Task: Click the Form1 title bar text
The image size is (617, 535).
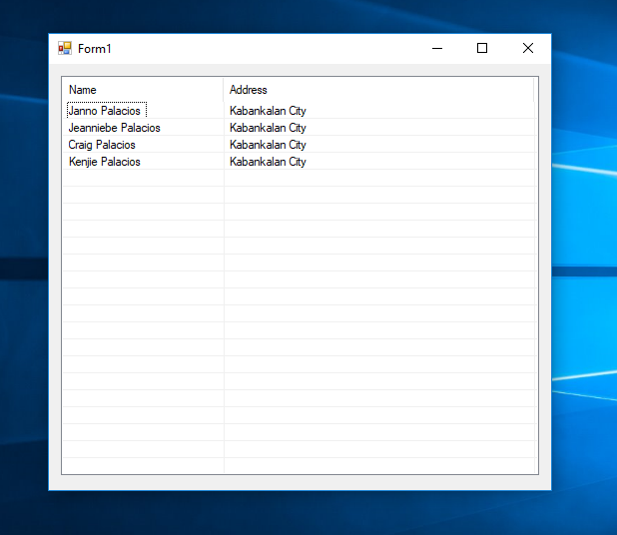Action: (x=95, y=48)
